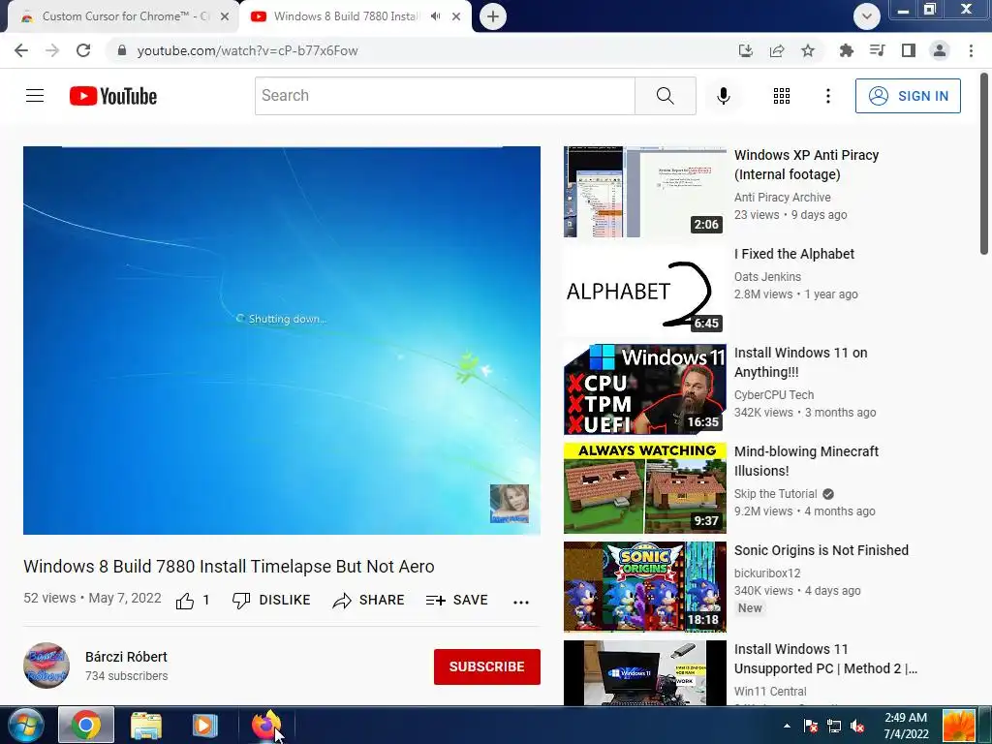Open Chrome profile avatar
992x744 pixels.
(940, 50)
